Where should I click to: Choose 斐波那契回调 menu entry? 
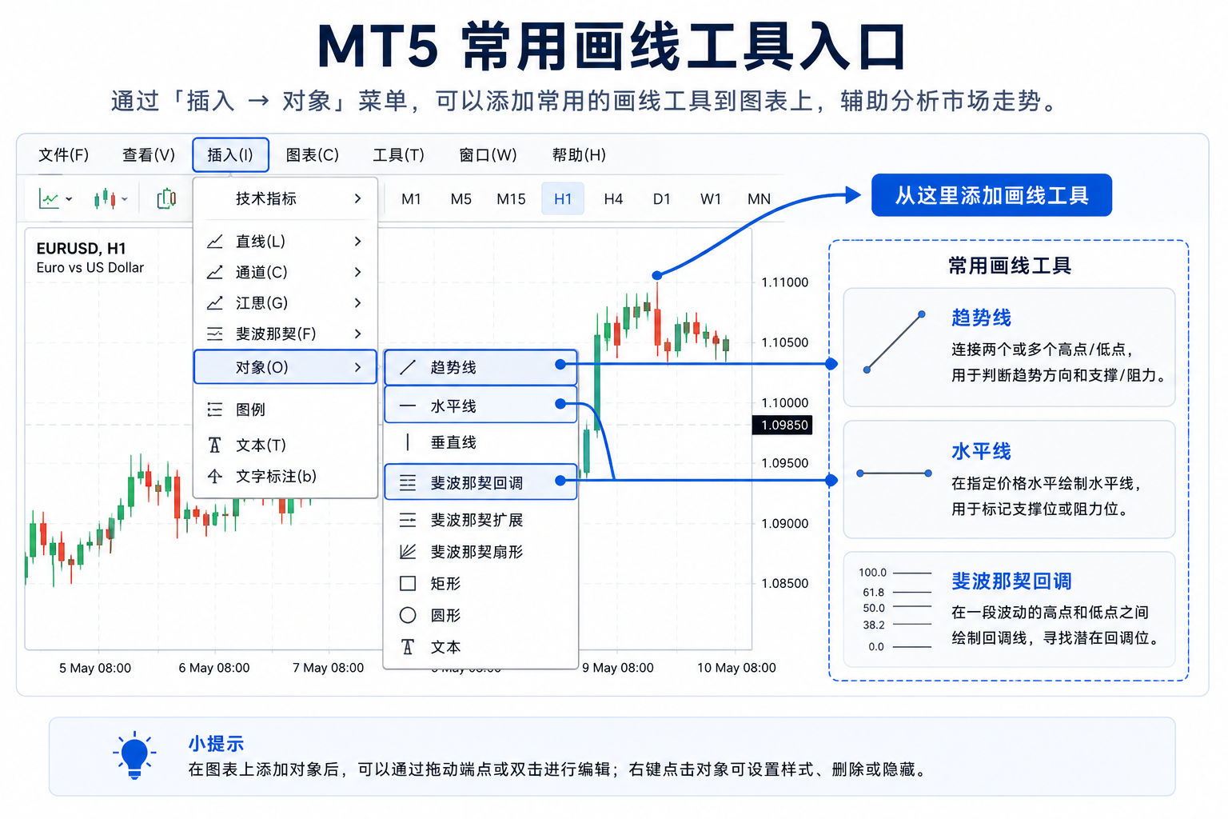point(480,482)
